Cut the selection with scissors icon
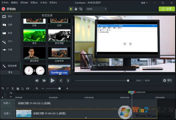The image size is (176, 120). 13,88
